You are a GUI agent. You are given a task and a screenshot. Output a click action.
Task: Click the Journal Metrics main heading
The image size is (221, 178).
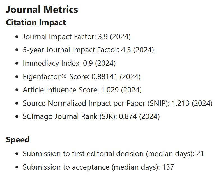pos(42,10)
